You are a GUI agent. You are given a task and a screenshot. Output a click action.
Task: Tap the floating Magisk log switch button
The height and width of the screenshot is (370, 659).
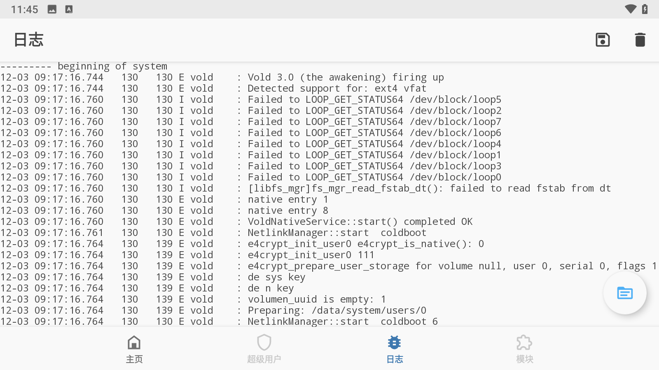[625, 293]
